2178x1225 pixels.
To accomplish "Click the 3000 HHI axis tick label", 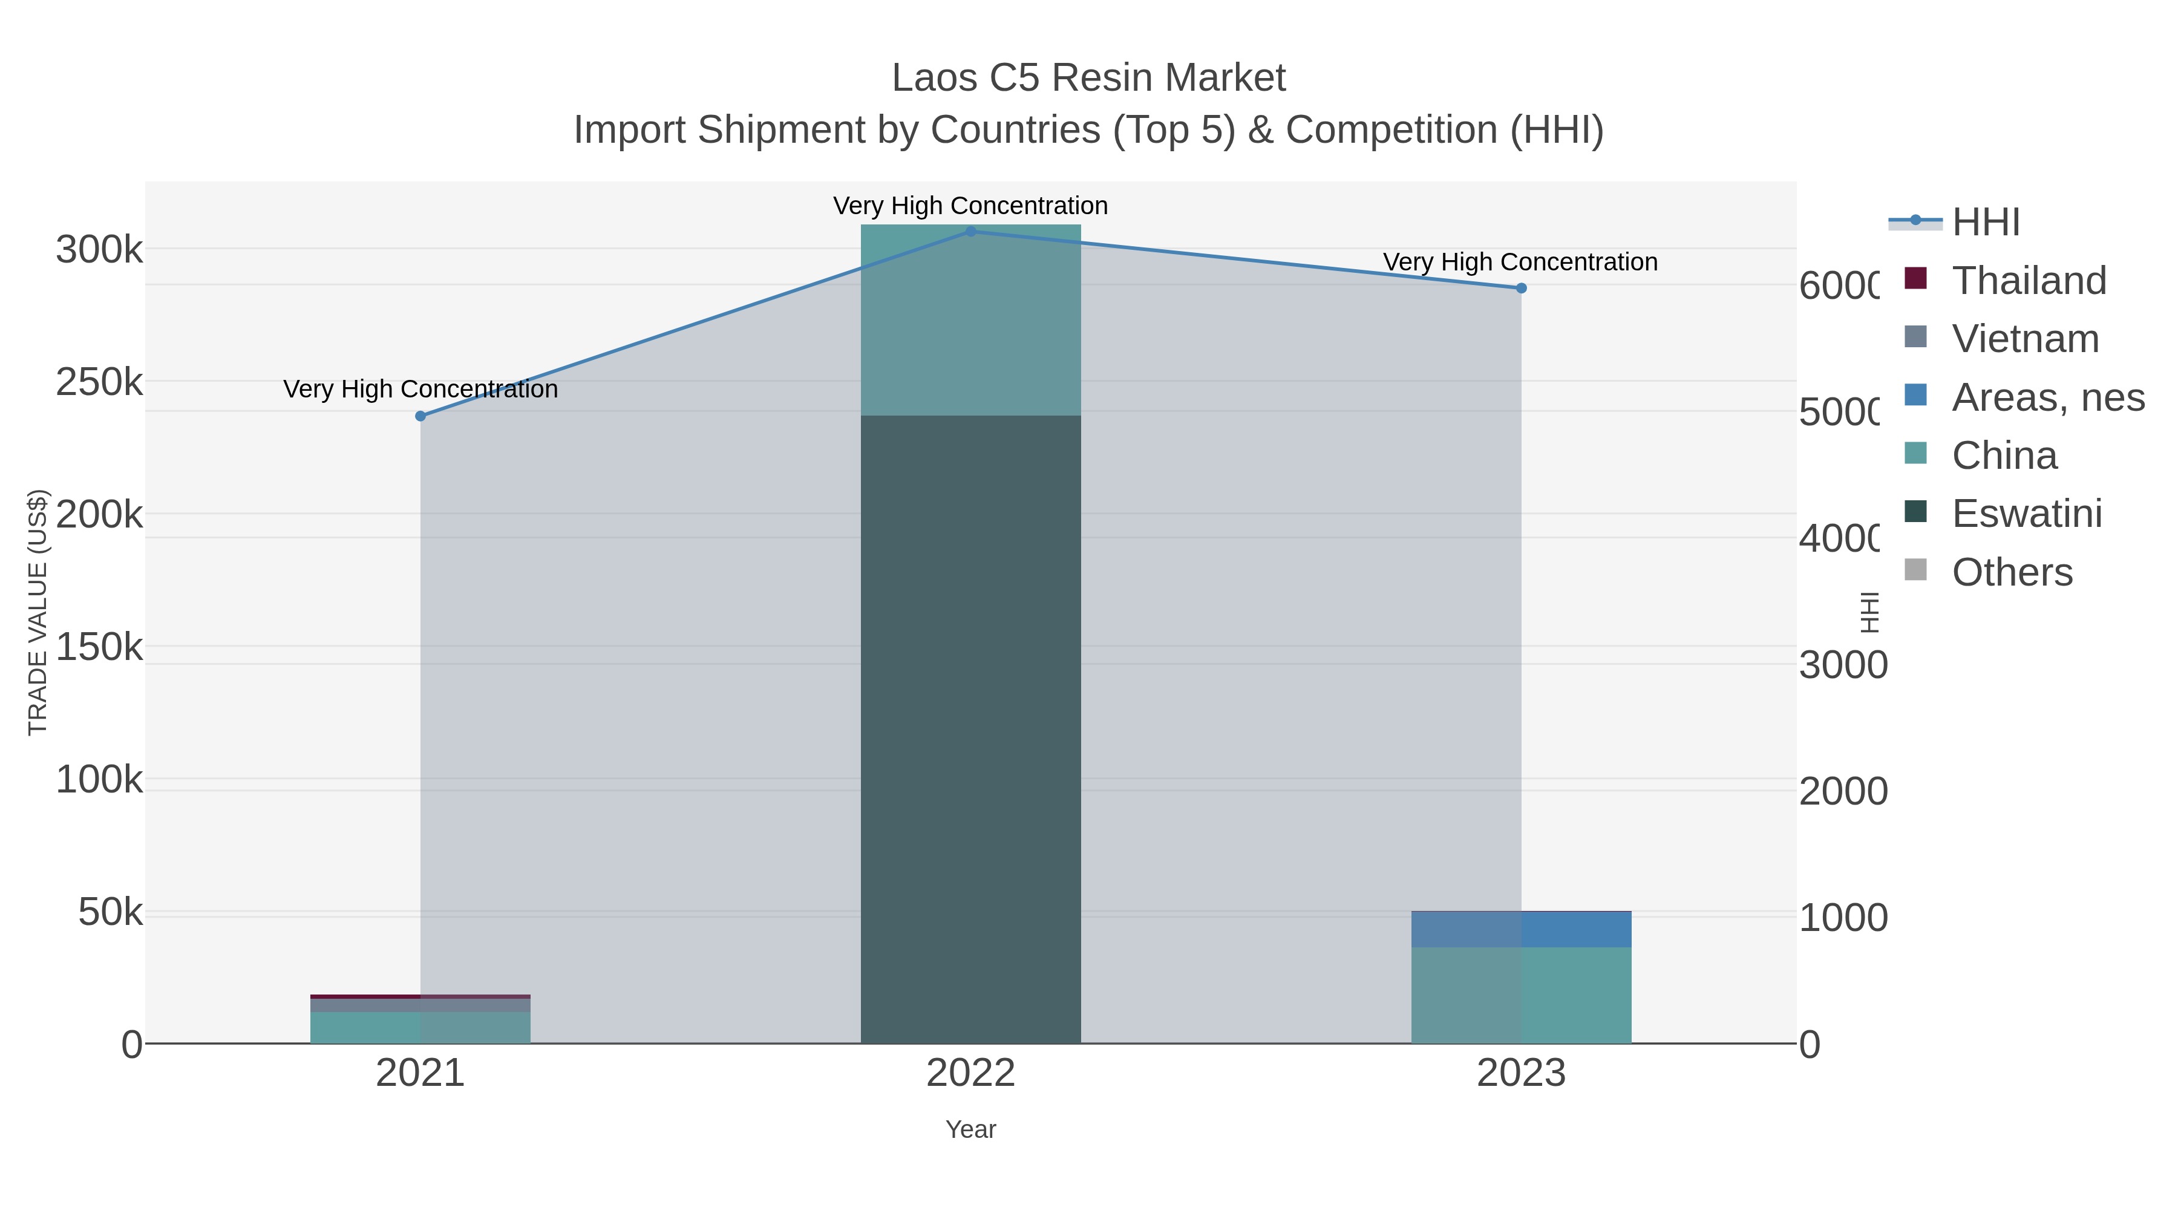I will click(x=1843, y=665).
